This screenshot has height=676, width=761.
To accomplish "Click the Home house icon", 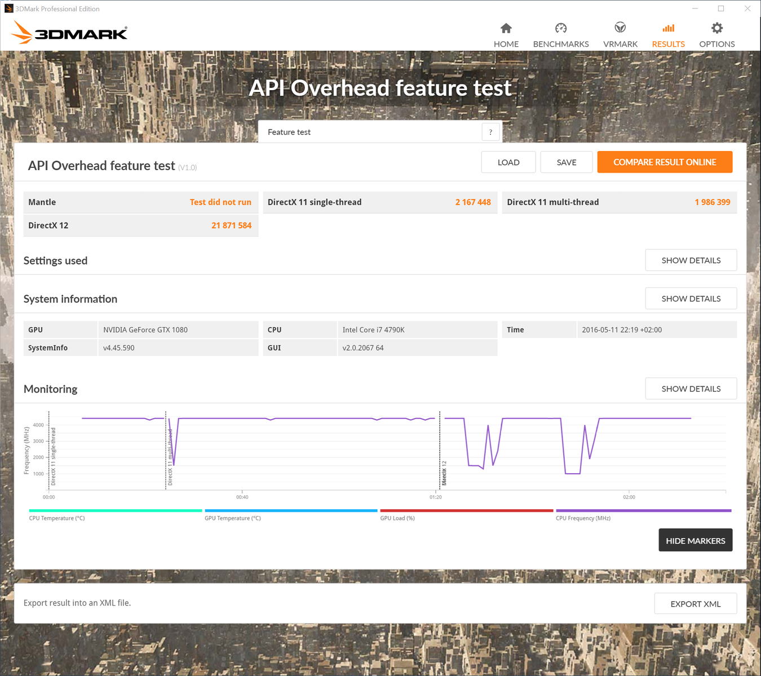I will point(506,28).
